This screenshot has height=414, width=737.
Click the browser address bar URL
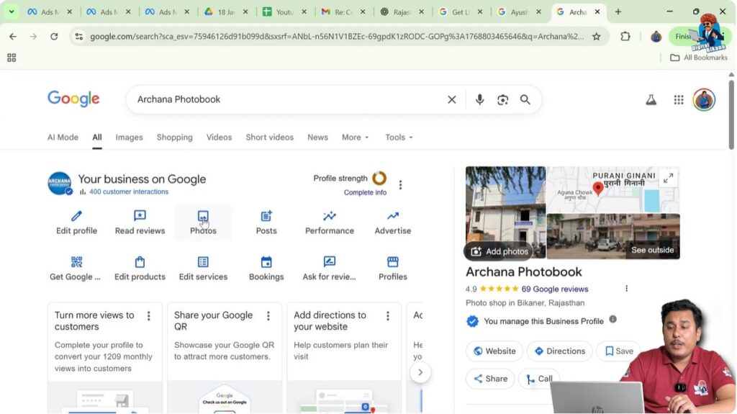pyautogui.click(x=336, y=36)
